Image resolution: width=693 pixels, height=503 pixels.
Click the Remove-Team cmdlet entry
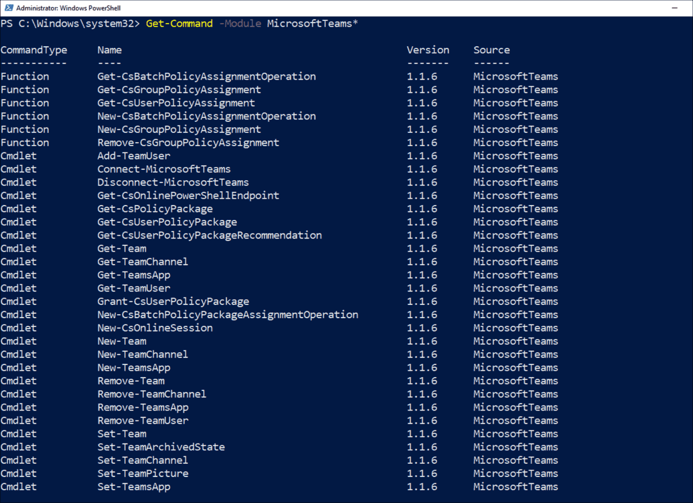click(x=131, y=381)
